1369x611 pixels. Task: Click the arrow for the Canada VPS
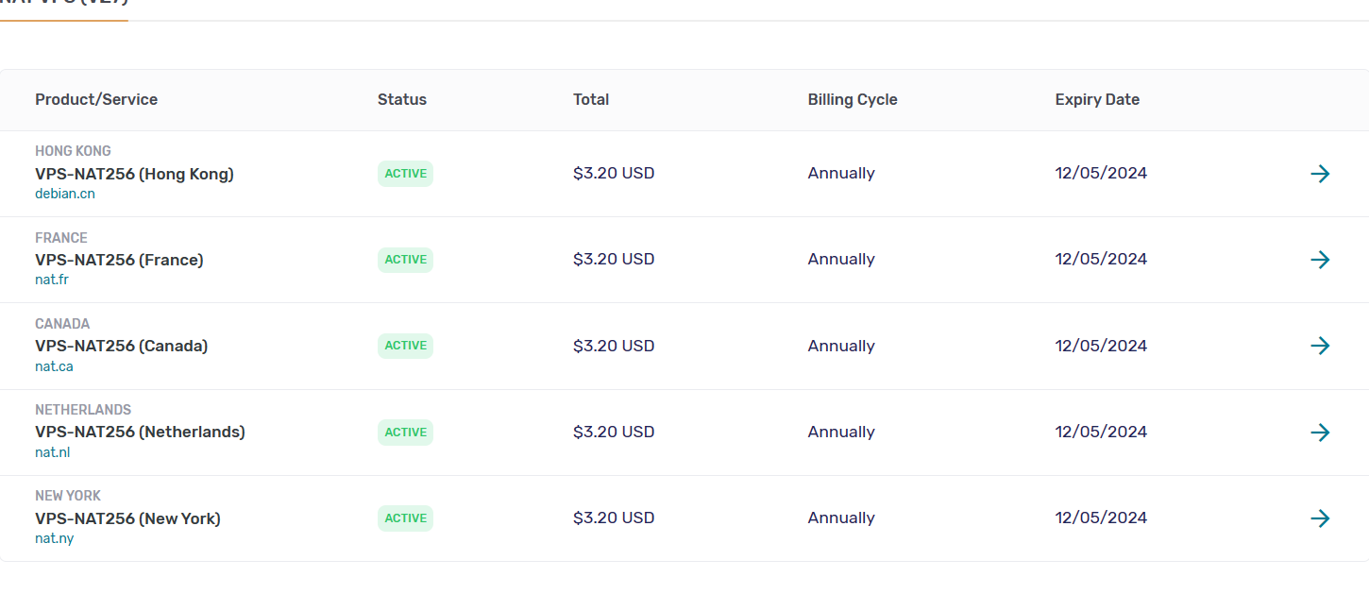1320,346
